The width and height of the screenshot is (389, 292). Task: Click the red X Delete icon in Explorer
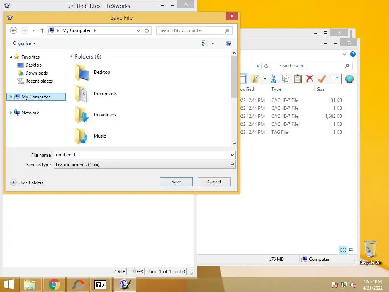tap(309, 79)
